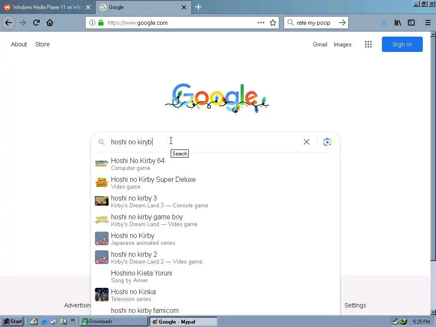Screen dimensions: 436x327
Task: Click the blue Sign in button
Action: point(402,44)
